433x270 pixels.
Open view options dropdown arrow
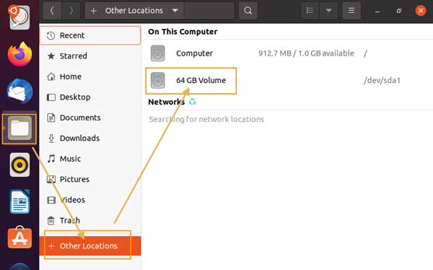pyautogui.click(x=328, y=11)
